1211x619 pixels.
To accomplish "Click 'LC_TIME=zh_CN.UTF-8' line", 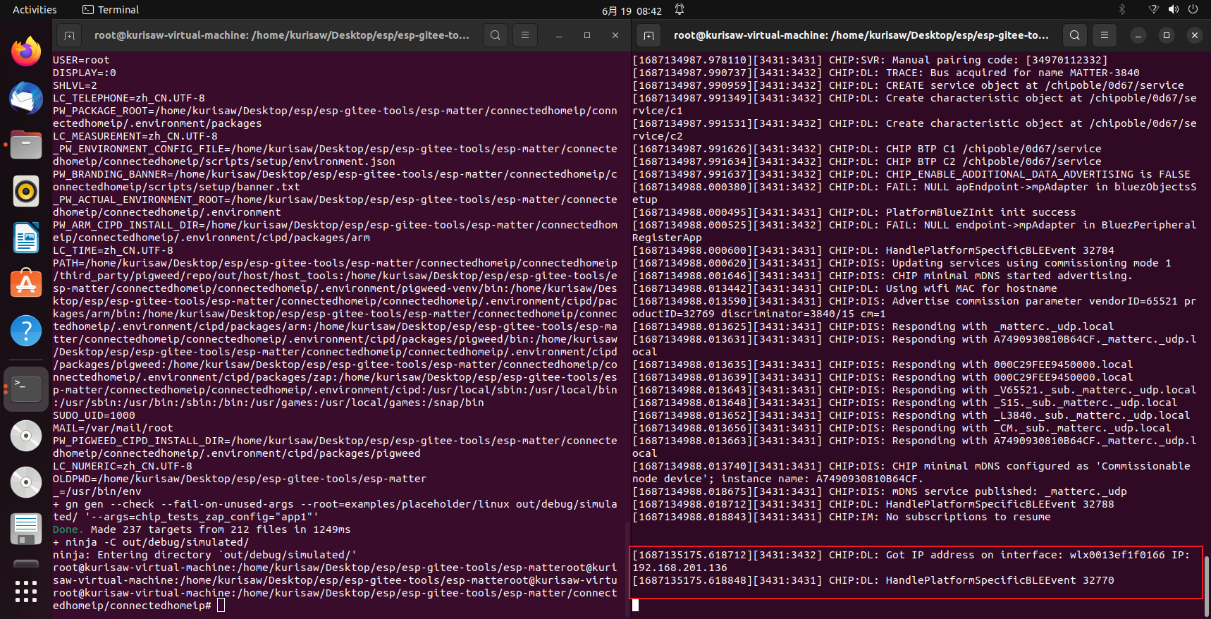I will [x=113, y=250].
